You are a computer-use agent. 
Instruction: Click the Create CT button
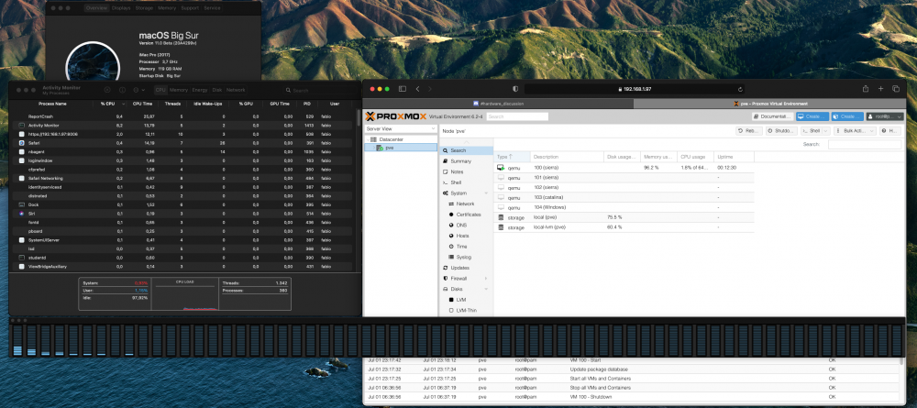tap(847, 116)
